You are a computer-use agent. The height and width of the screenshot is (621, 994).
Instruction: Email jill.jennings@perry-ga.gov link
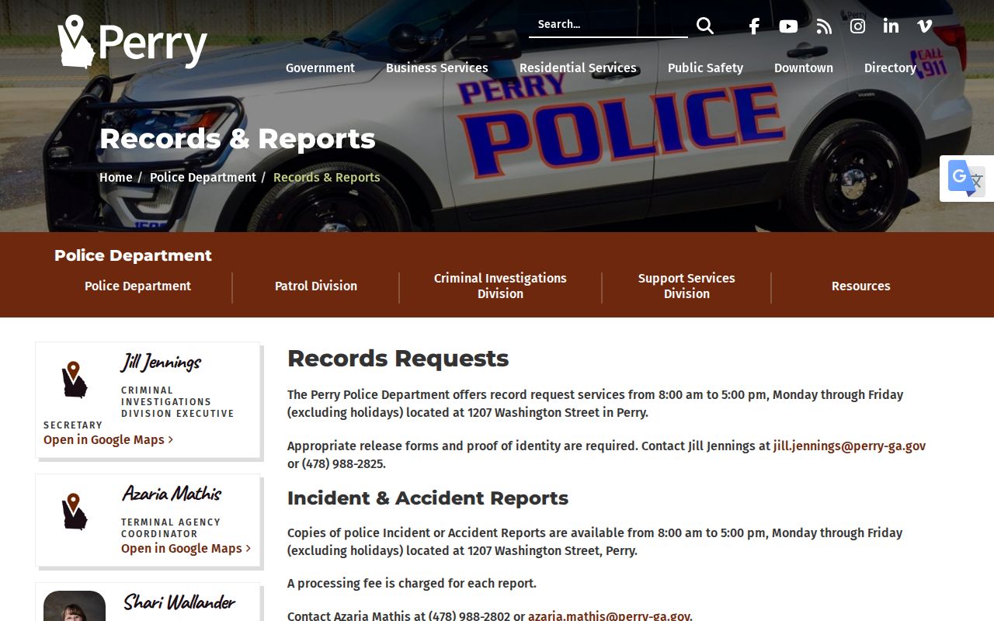(x=850, y=446)
